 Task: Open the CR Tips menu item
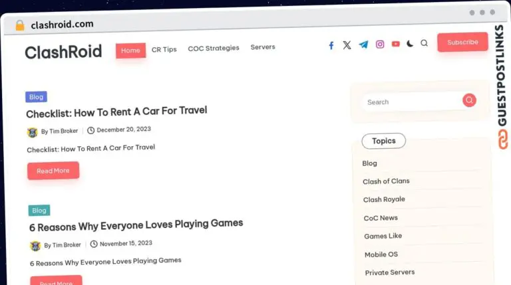pyautogui.click(x=164, y=49)
